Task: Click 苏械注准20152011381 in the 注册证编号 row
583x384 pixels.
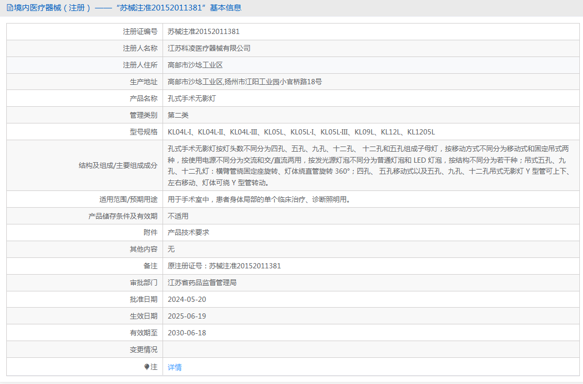Action: pos(203,31)
